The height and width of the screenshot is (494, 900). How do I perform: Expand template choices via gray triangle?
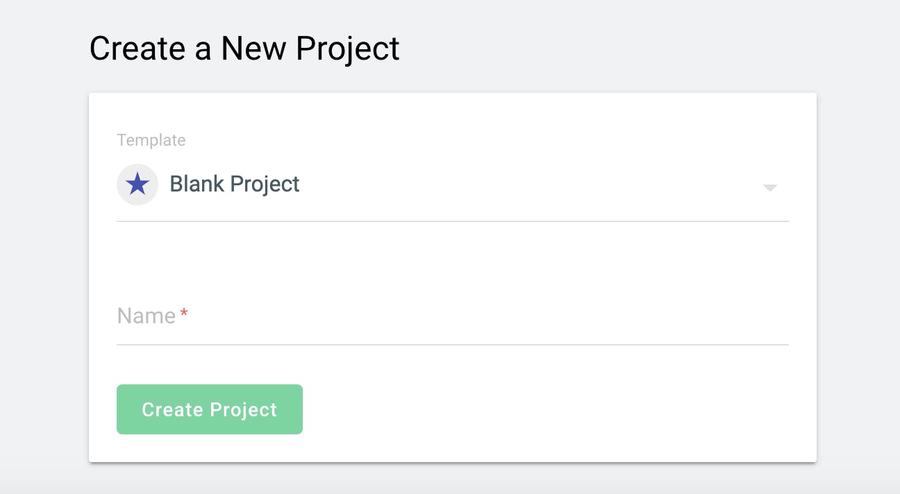point(769,188)
